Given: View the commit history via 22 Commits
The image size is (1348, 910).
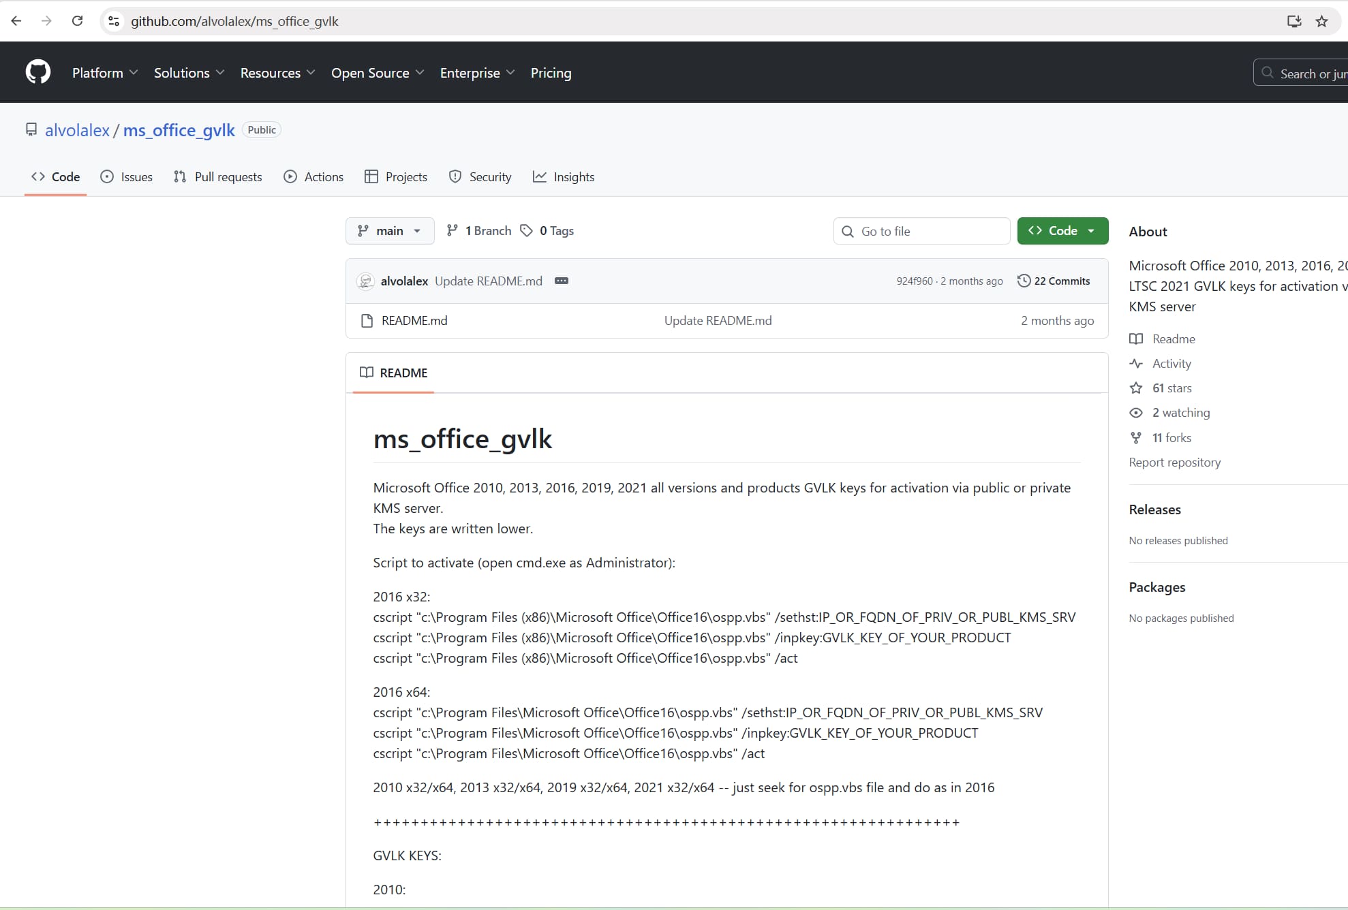Looking at the screenshot, I should (1054, 280).
